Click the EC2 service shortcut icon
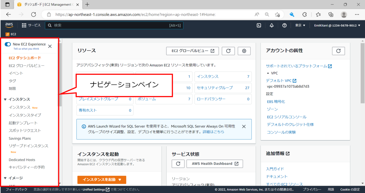This screenshot has width=365, height=193. [x=7, y=34]
